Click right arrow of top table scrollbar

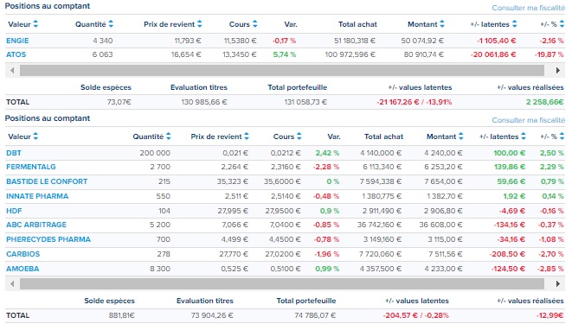[x=558, y=70]
